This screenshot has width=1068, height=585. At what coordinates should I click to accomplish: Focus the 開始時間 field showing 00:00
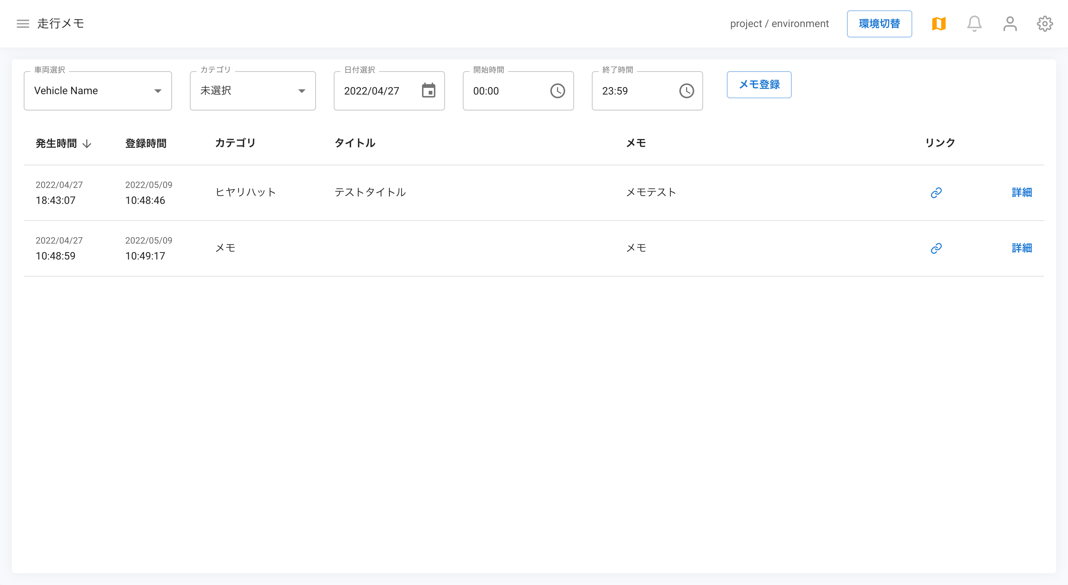pos(518,91)
